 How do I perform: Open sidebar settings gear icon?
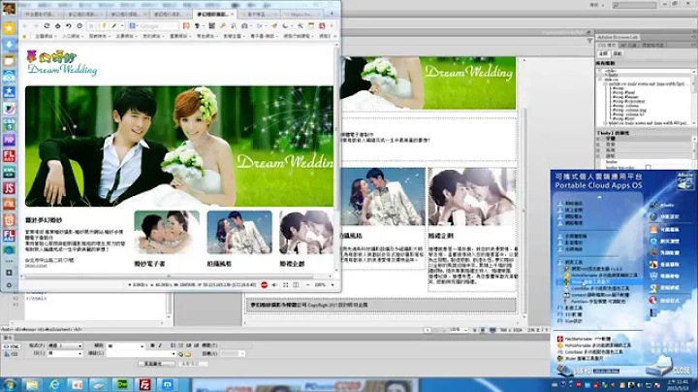[x=9, y=285]
